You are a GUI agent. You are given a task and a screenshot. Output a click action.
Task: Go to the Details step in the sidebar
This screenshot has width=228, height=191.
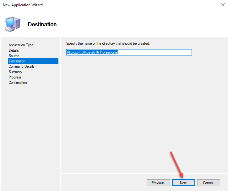(x=14, y=50)
